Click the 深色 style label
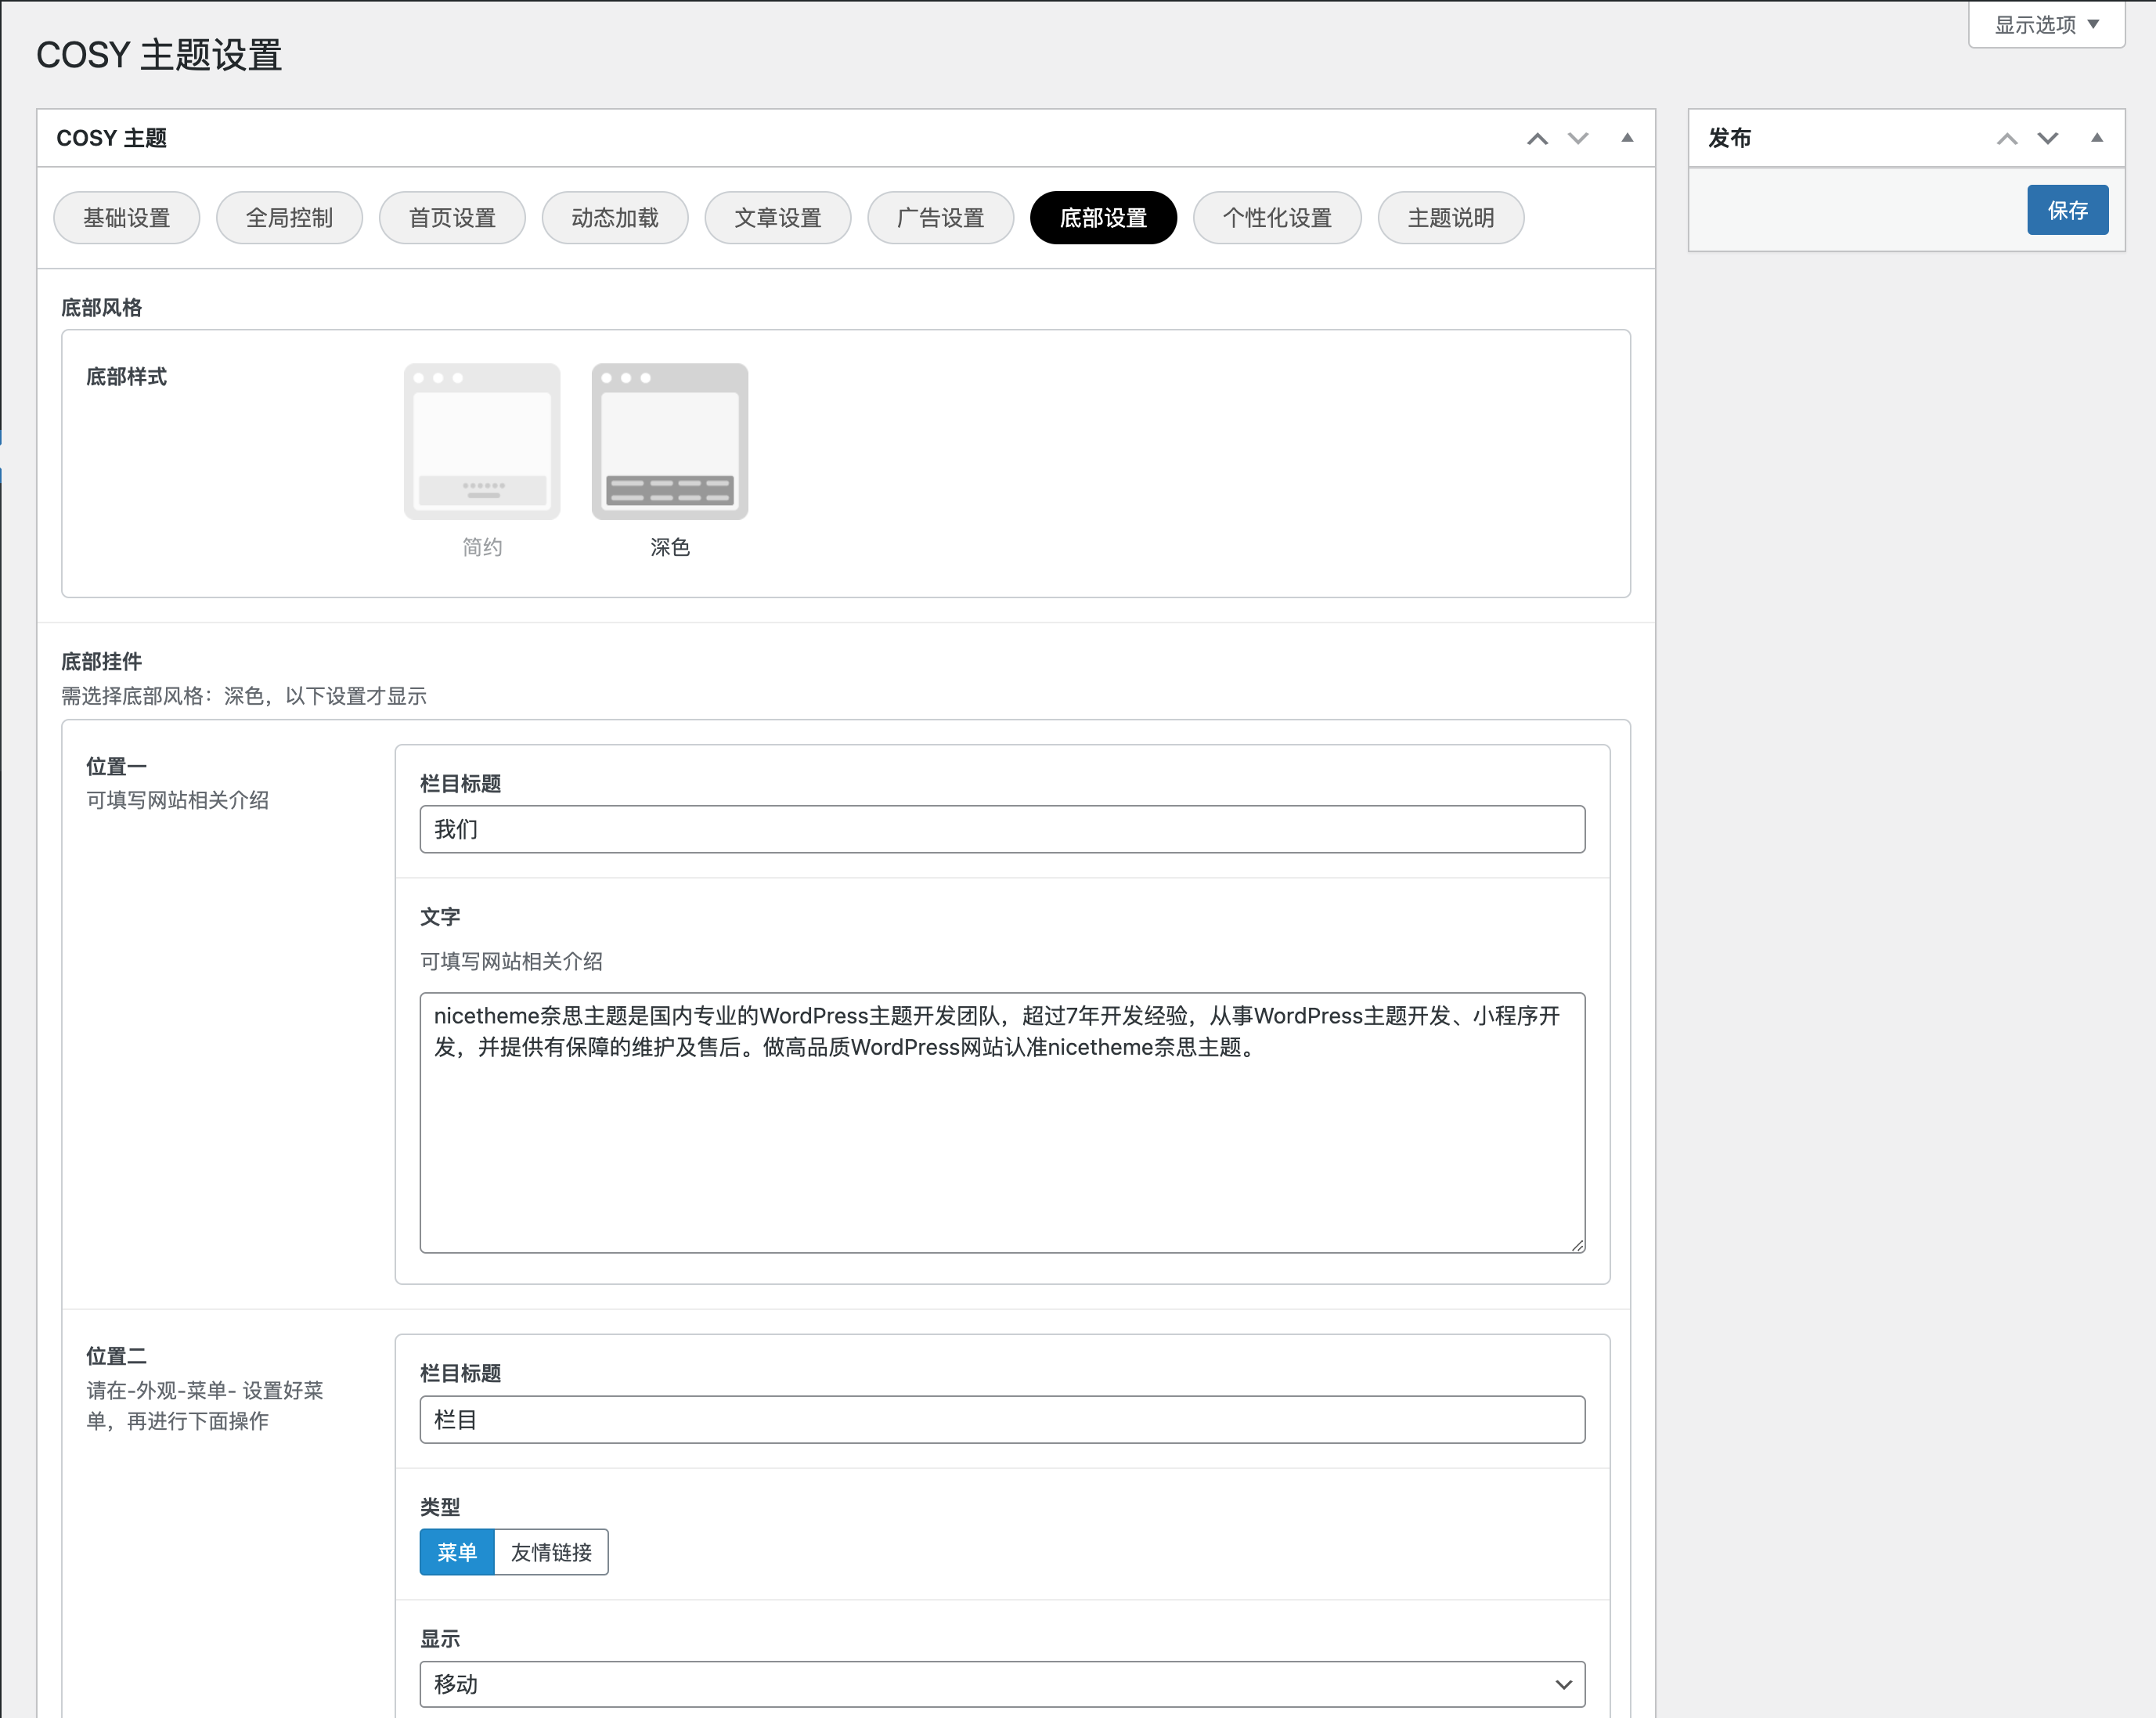 [670, 547]
